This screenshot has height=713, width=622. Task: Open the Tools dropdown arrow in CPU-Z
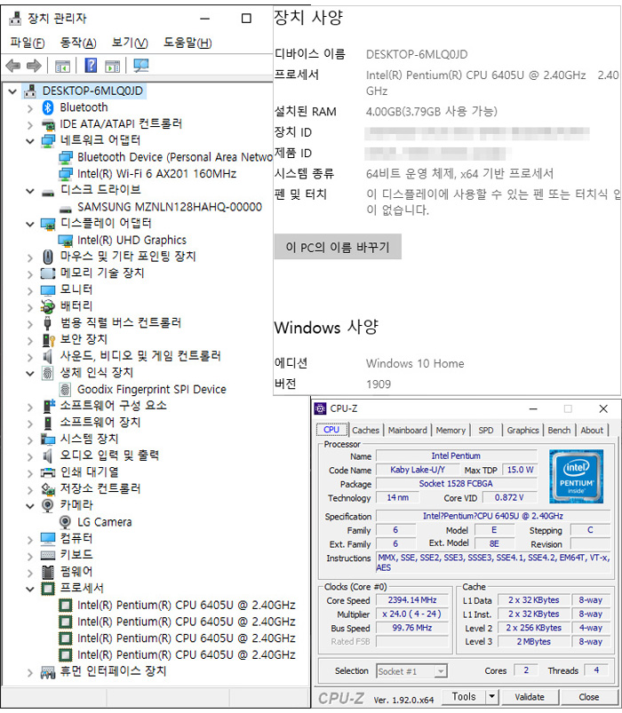[x=492, y=697]
